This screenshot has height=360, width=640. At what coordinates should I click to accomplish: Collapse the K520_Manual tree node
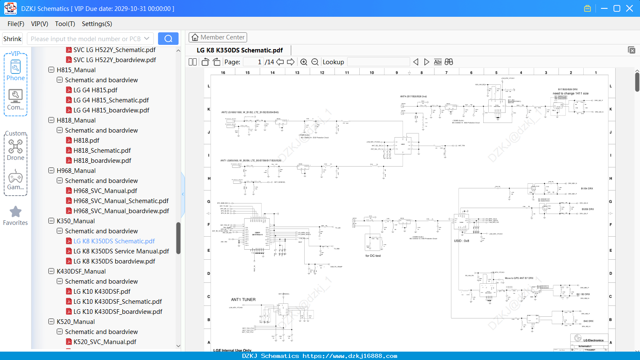tap(51, 322)
